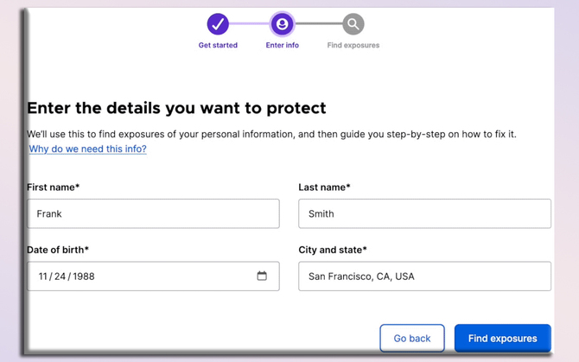Select the year 1988 in Date of birth
The width and height of the screenshot is (579, 362).
pyautogui.click(x=83, y=276)
